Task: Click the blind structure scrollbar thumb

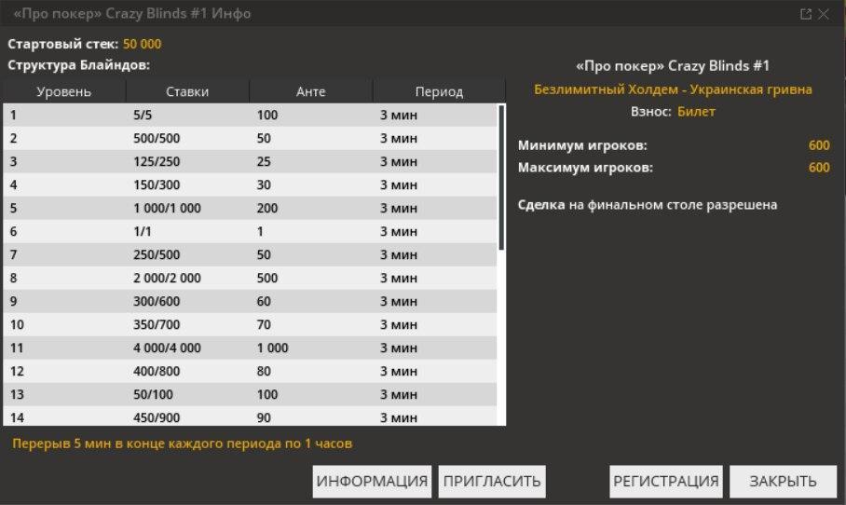Action: [x=502, y=178]
